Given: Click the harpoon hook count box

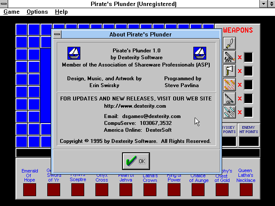Looking at the screenshot, I should [248, 98].
